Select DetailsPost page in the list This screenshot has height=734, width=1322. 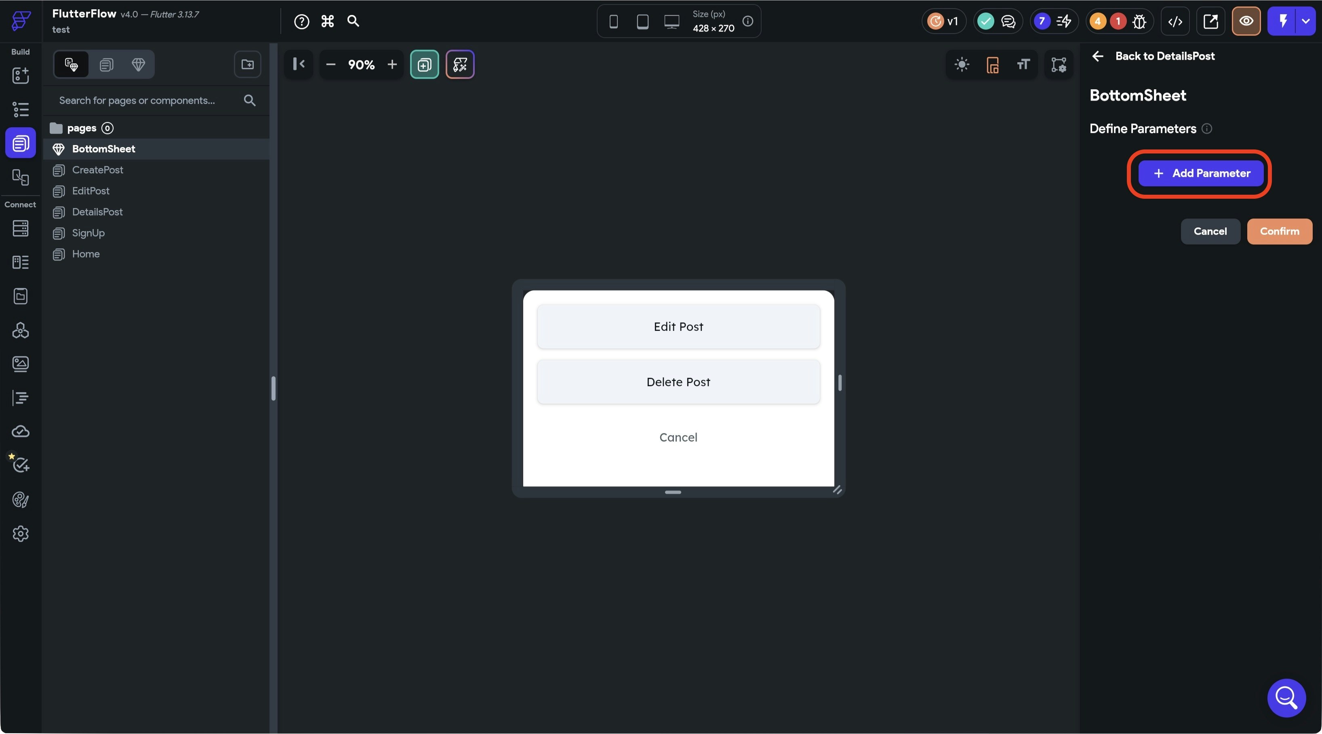point(97,212)
